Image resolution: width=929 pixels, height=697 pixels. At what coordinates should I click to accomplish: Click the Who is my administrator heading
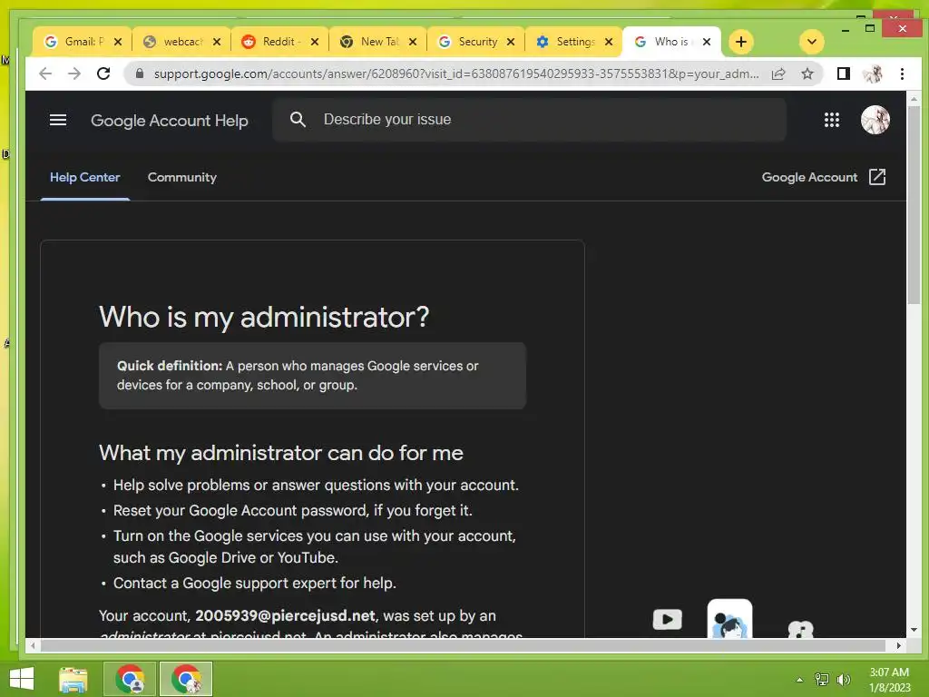[x=264, y=317]
